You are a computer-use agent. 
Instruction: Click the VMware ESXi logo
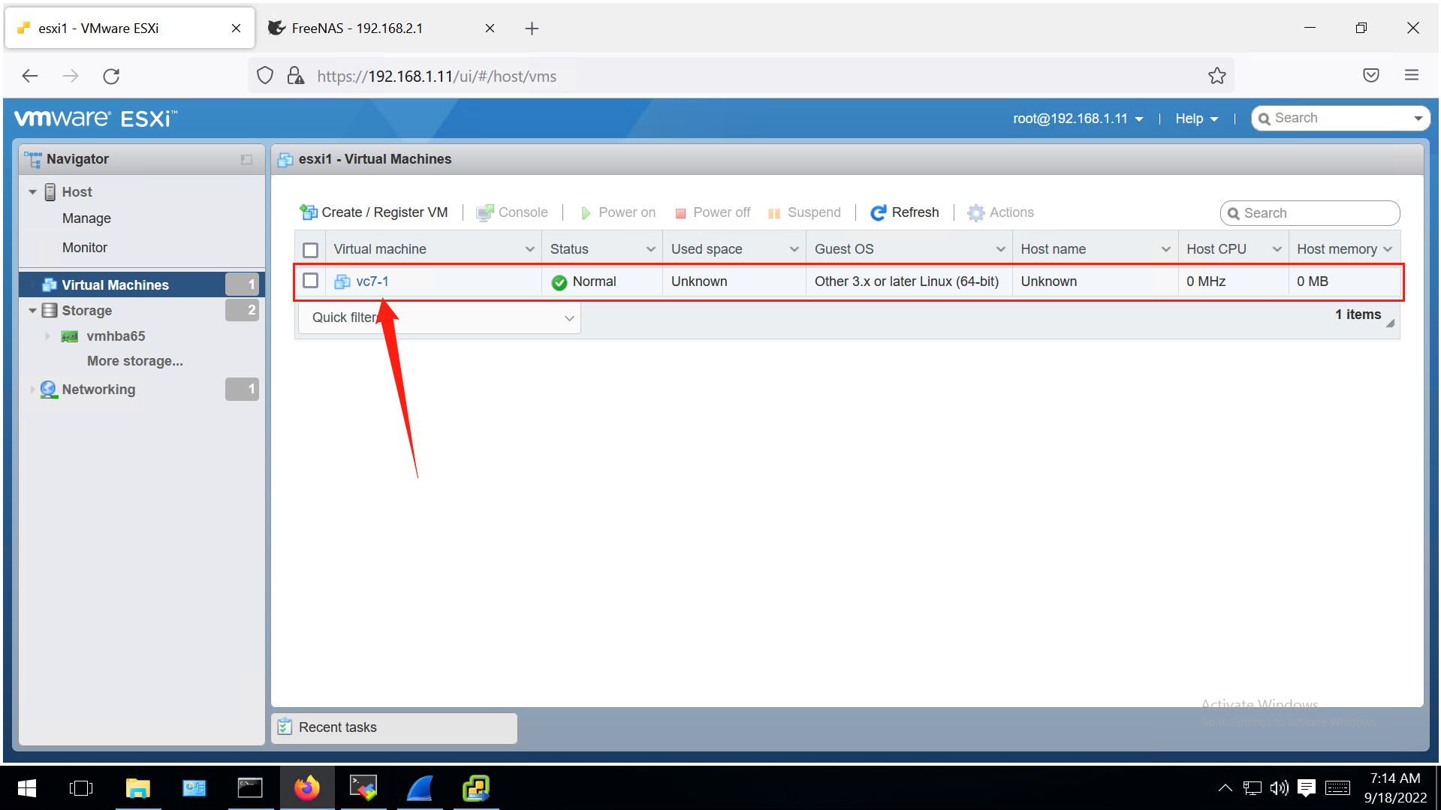coord(95,119)
